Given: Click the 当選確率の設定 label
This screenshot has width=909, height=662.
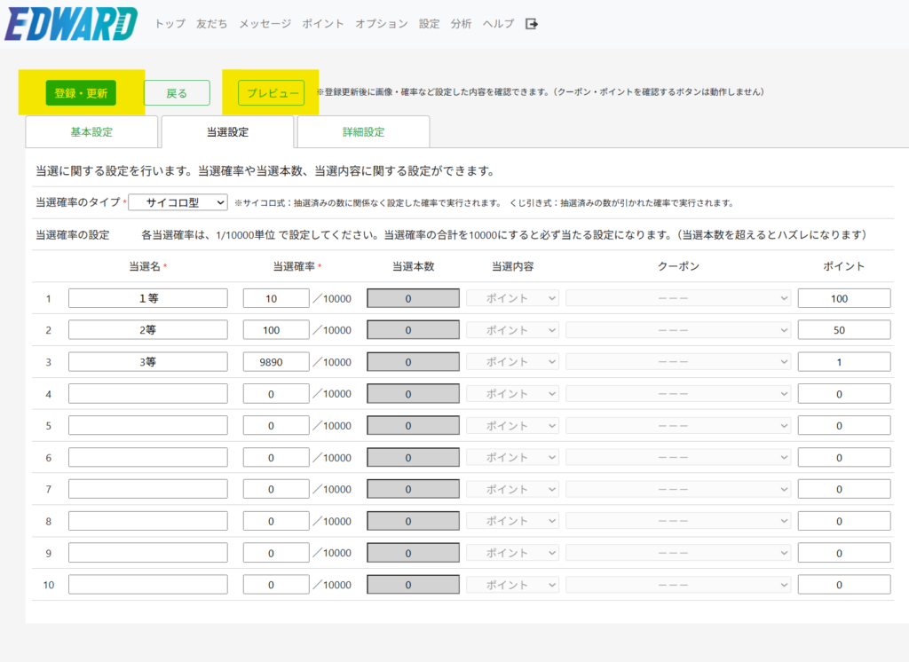Looking at the screenshot, I should 73,235.
